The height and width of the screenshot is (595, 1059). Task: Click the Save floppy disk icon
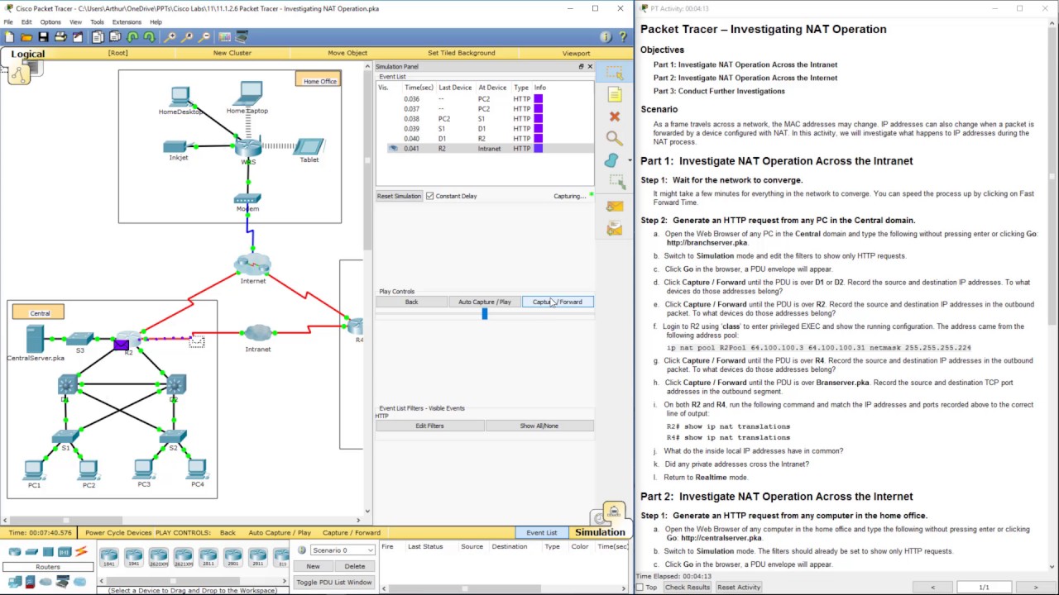[43, 37]
